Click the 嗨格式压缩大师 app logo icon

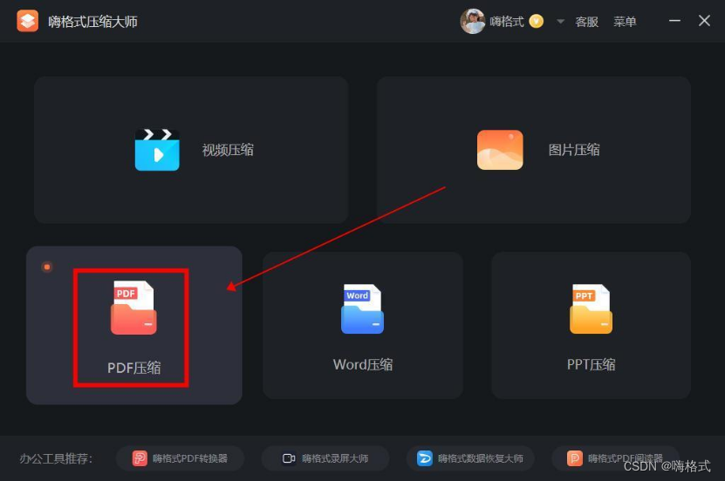27,21
